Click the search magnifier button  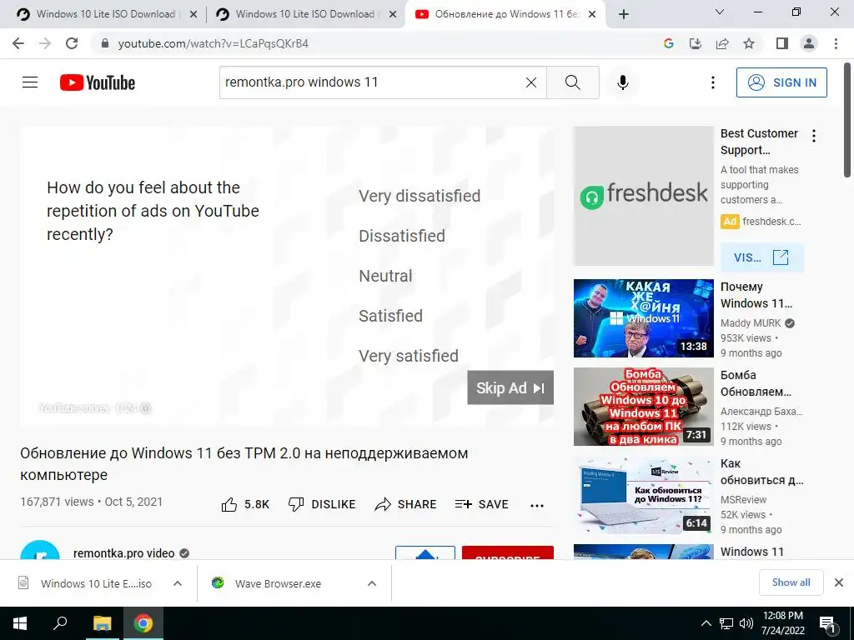[x=572, y=82]
